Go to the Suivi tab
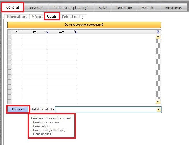The image size is (189, 145). pos(103,8)
